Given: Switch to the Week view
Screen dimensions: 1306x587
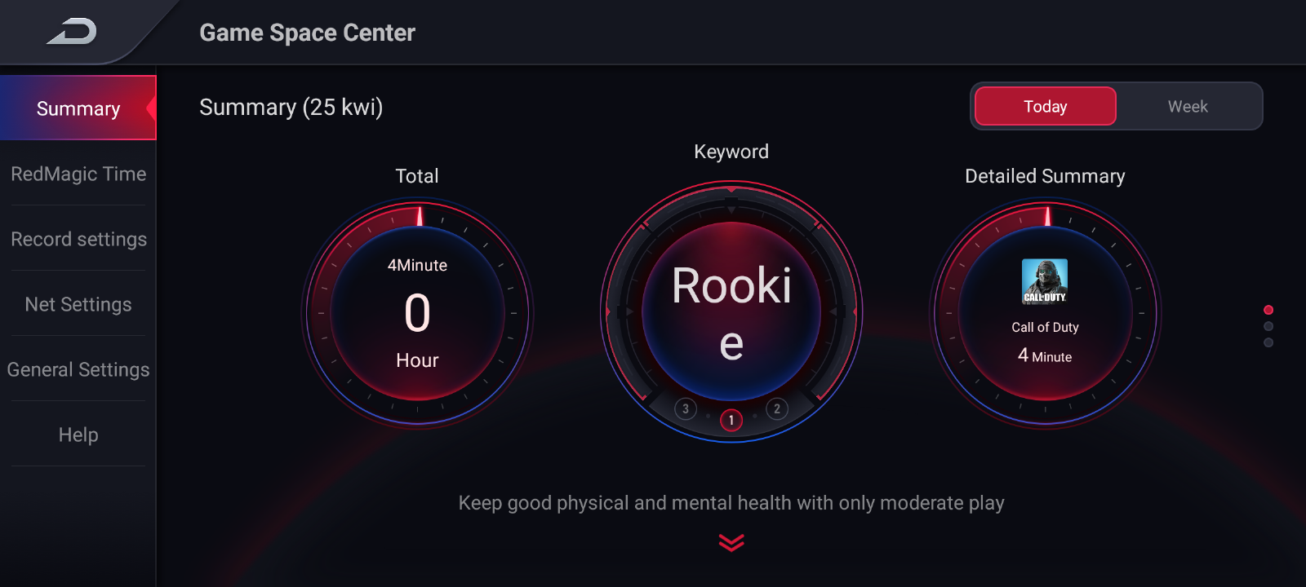Looking at the screenshot, I should coord(1188,106).
